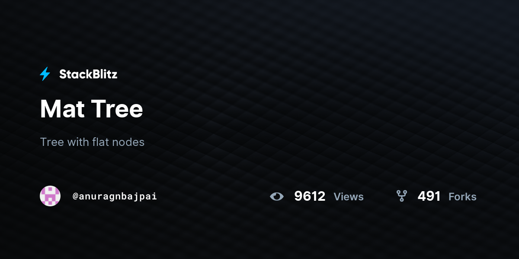The width and height of the screenshot is (519, 259).
Task: Click the word 'Tree' in the large title
Action: [117, 109]
